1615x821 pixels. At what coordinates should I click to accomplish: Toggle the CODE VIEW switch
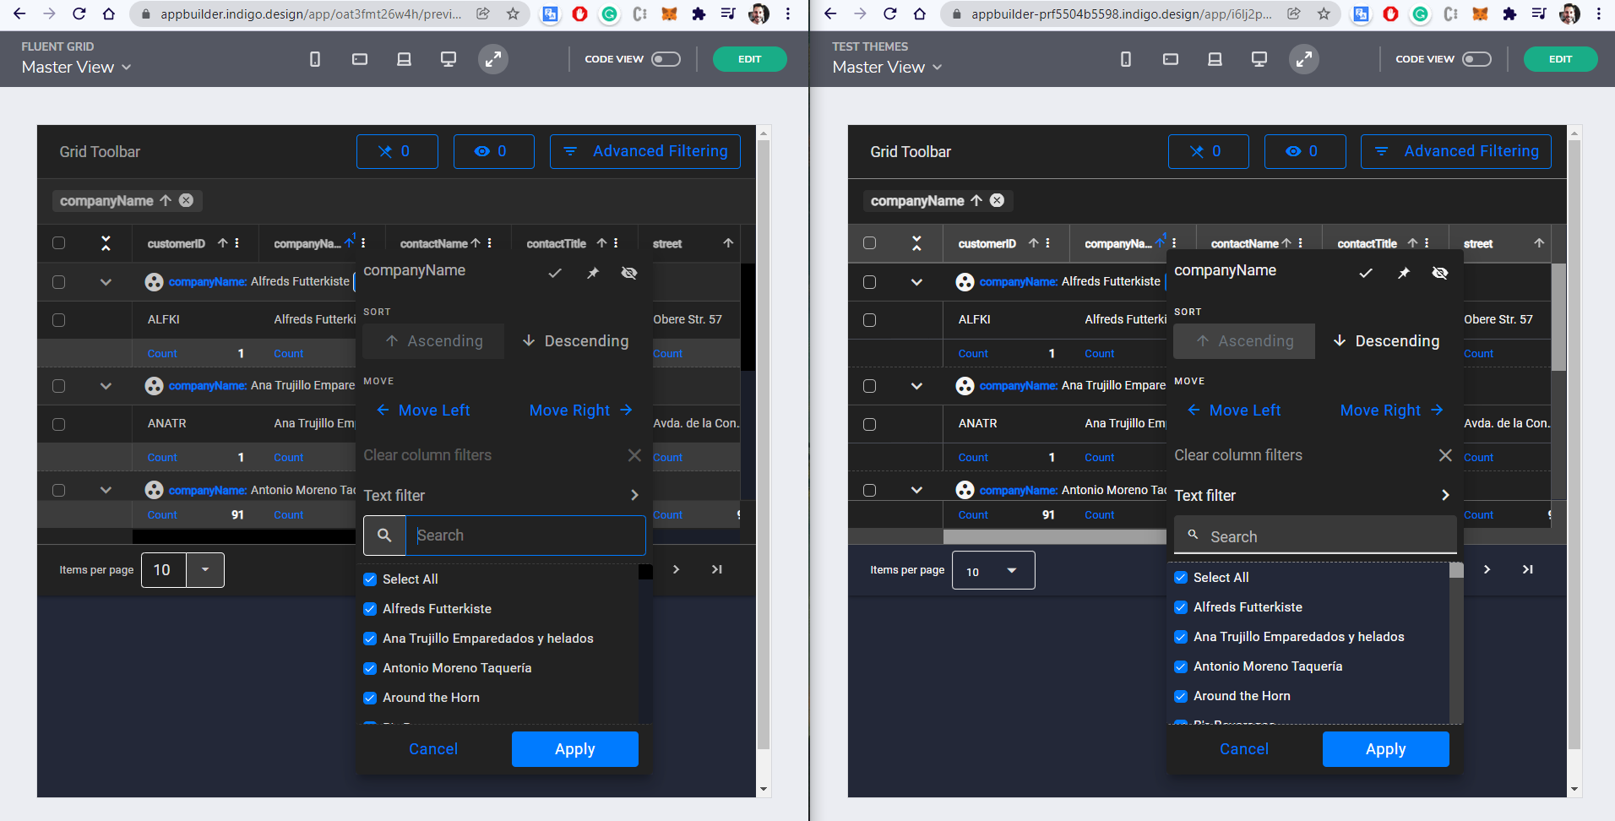click(x=666, y=59)
